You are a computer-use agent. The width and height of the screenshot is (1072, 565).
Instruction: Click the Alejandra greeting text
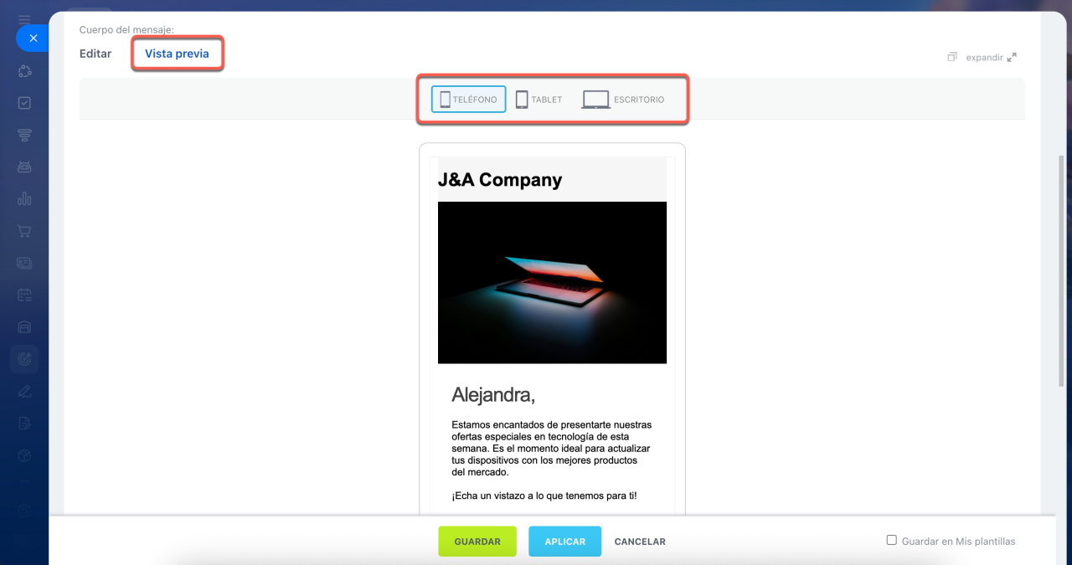click(x=492, y=395)
